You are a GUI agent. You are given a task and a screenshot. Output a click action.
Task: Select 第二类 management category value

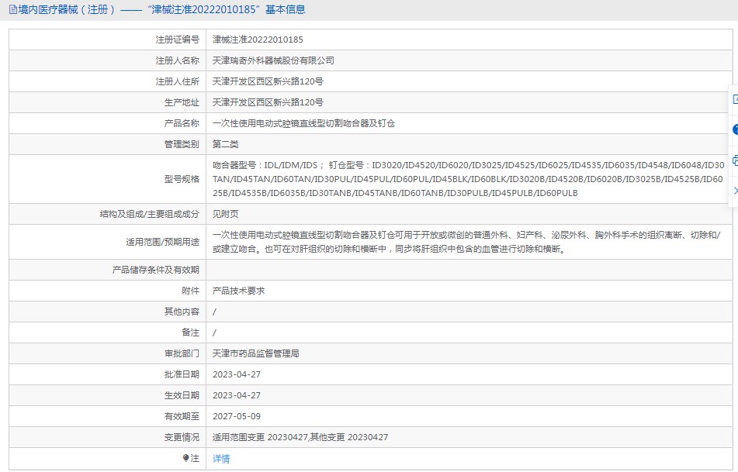point(226,144)
